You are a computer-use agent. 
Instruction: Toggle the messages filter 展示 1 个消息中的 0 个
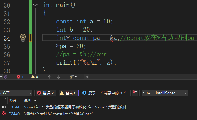(x=104, y=93)
